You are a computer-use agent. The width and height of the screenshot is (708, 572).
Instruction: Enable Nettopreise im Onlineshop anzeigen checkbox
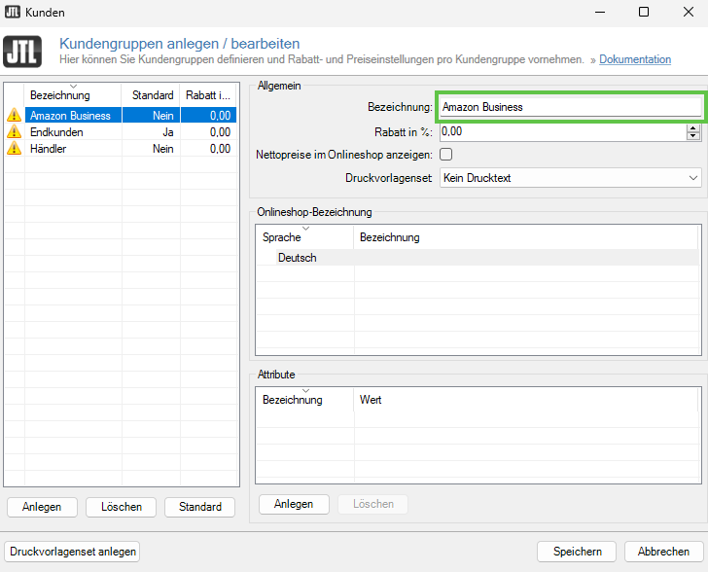pyautogui.click(x=446, y=154)
